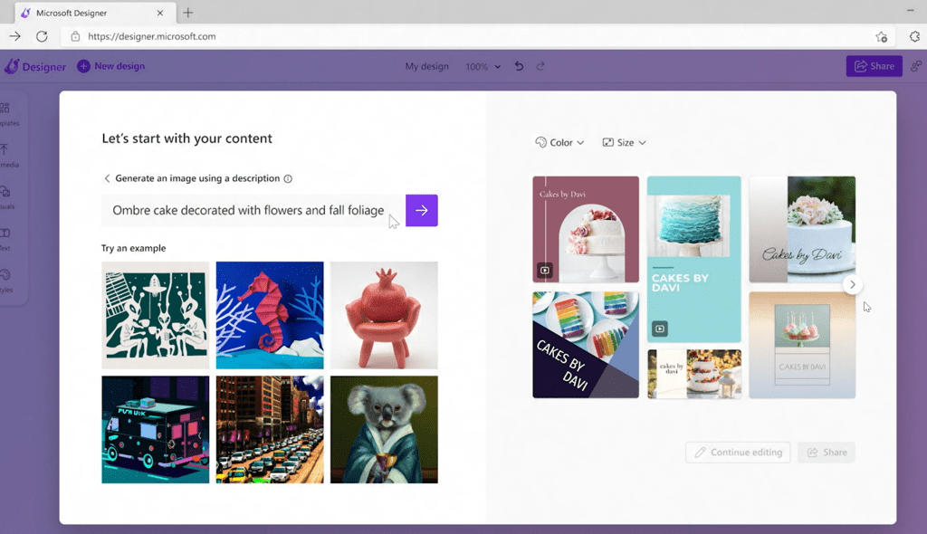Expand the Size dropdown
This screenshot has width=927, height=534.
coord(624,143)
